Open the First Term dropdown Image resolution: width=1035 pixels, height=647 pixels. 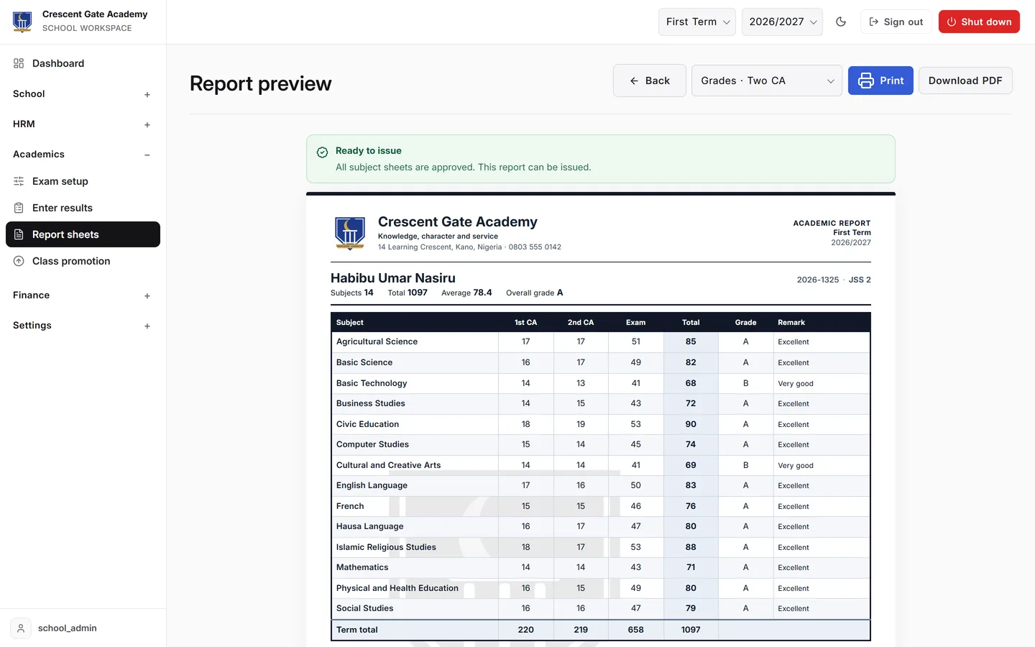696,22
